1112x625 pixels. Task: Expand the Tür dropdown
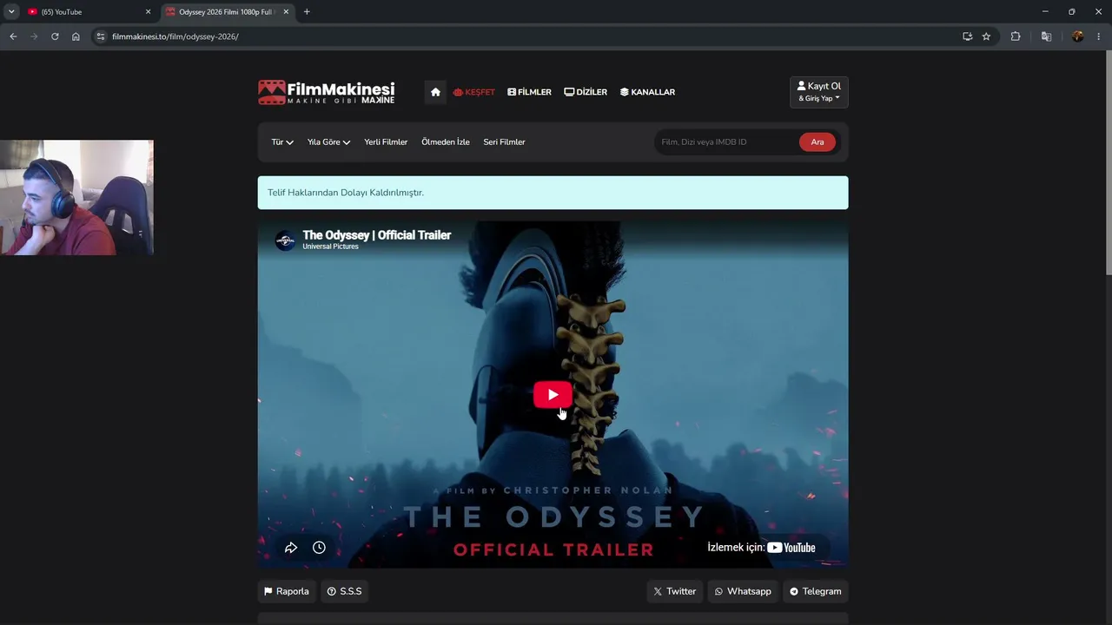click(282, 142)
